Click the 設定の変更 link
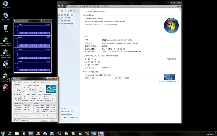The image size is (217, 136). (172, 59)
